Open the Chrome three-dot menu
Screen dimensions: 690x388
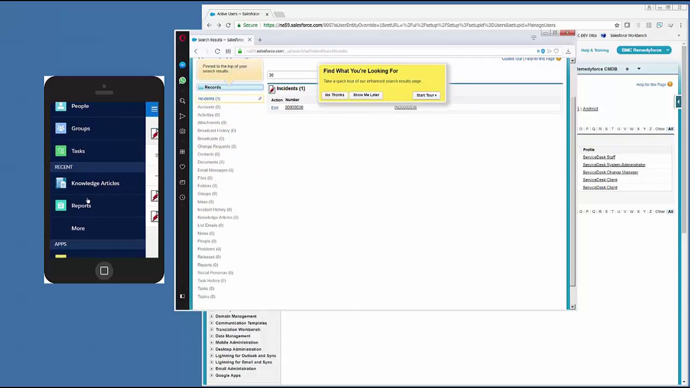click(x=680, y=25)
